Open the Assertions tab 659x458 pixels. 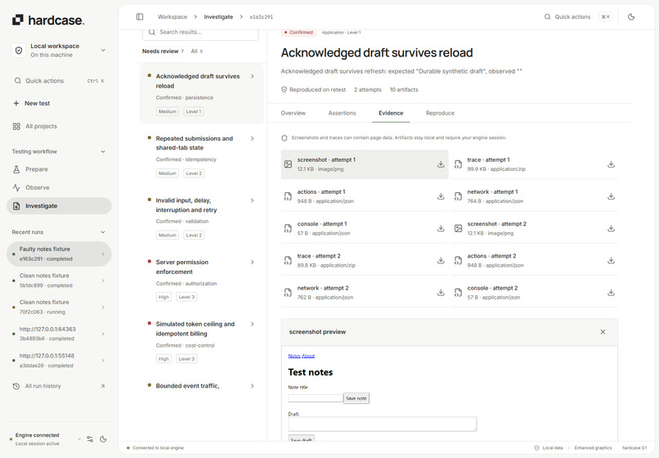[342, 113]
